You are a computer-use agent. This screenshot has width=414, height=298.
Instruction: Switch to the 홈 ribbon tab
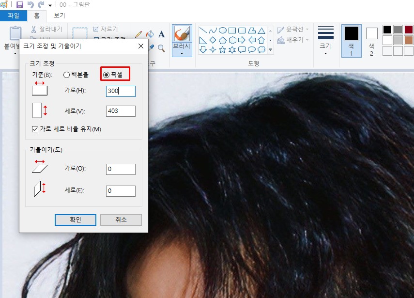pyautogui.click(x=37, y=16)
